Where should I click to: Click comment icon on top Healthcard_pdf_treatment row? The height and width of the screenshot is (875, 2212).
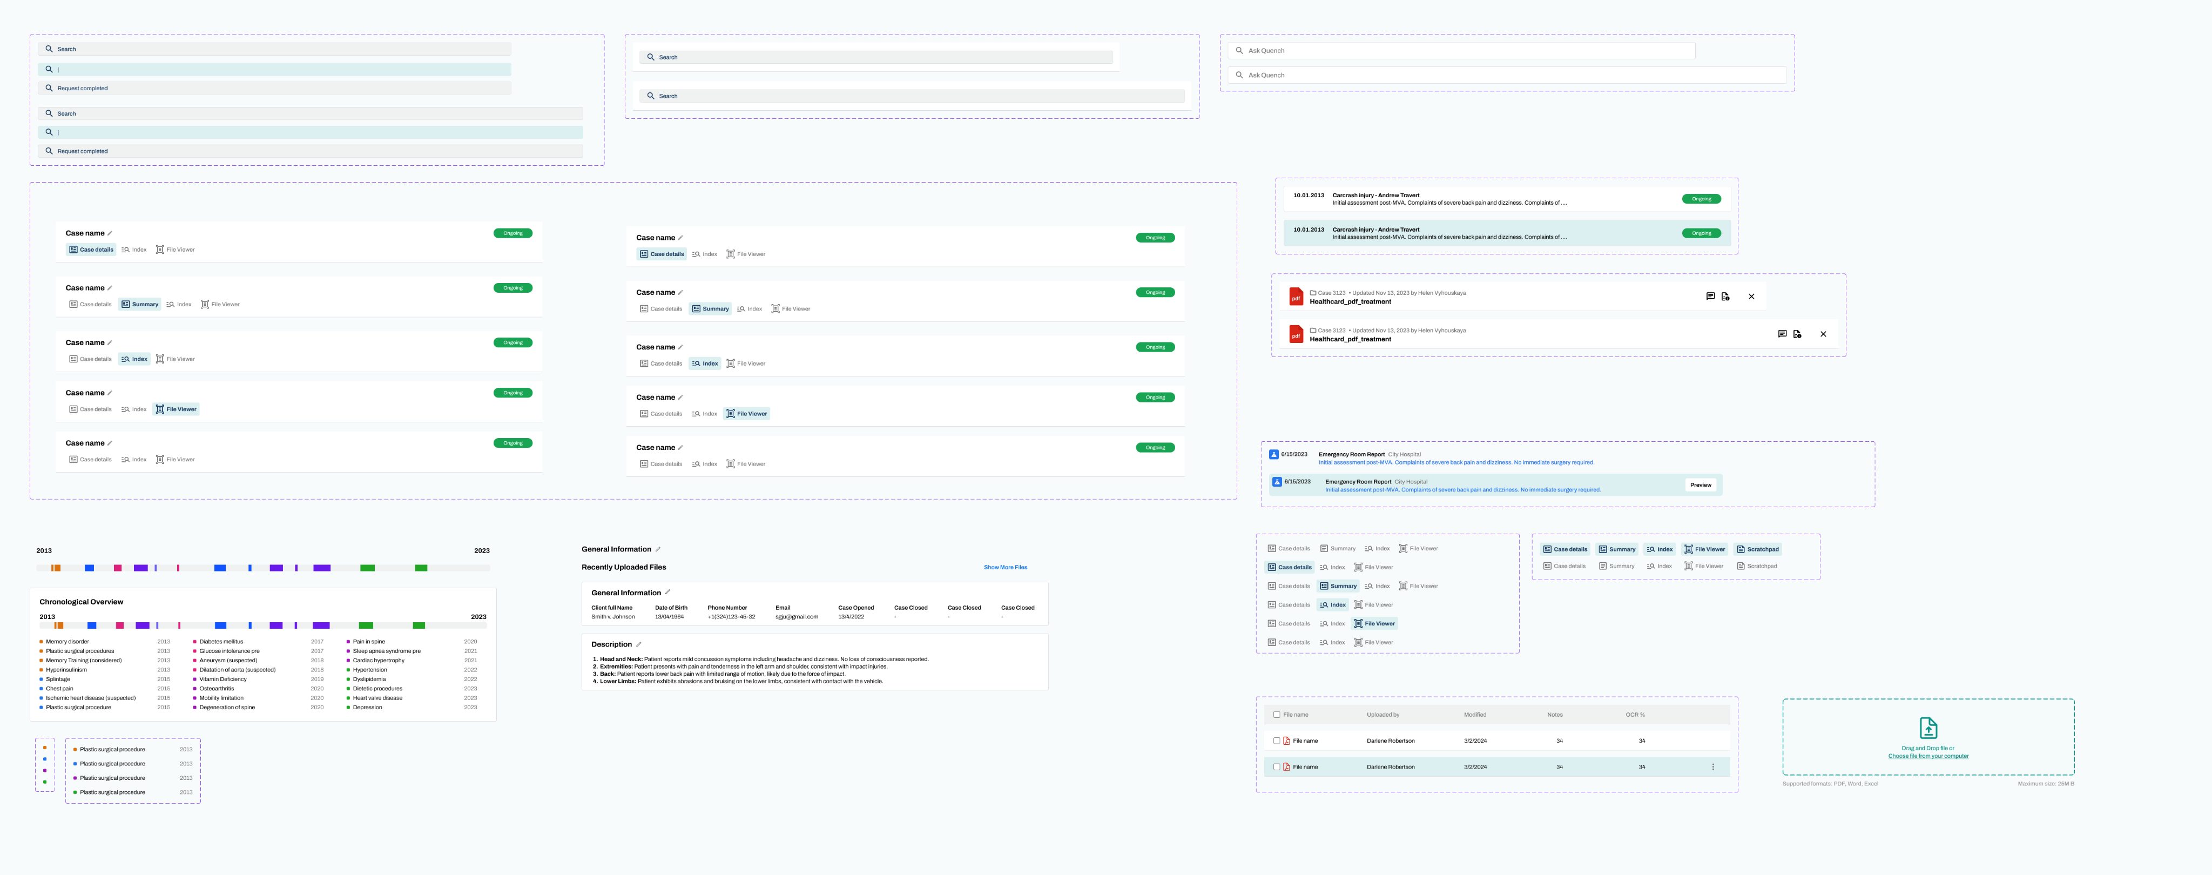(x=1710, y=296)
